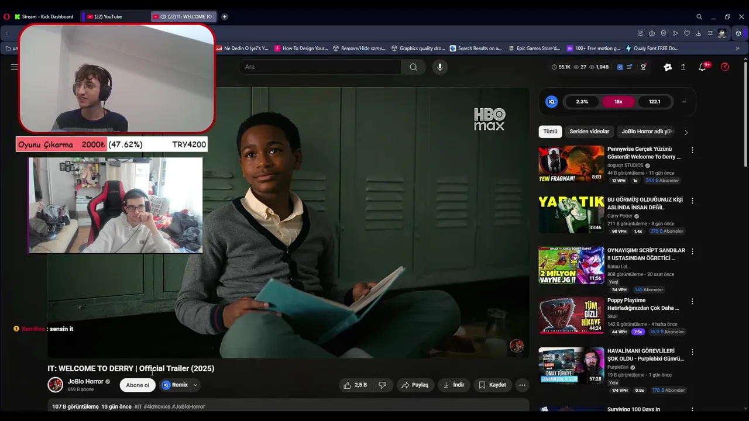Click the browser profile avatar
749x421 pixels.
click(x=722, y=33)
